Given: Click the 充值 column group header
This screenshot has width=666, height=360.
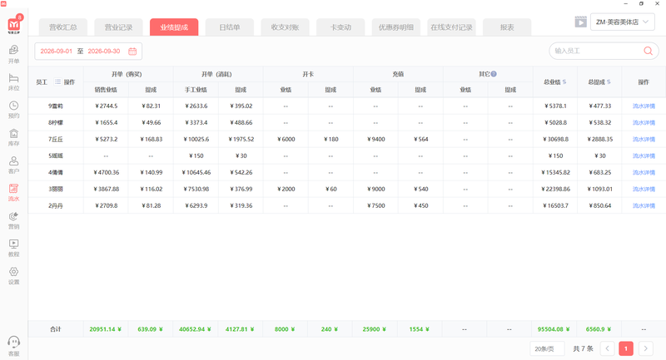Looking at the screenshot, I should point(398,74).
